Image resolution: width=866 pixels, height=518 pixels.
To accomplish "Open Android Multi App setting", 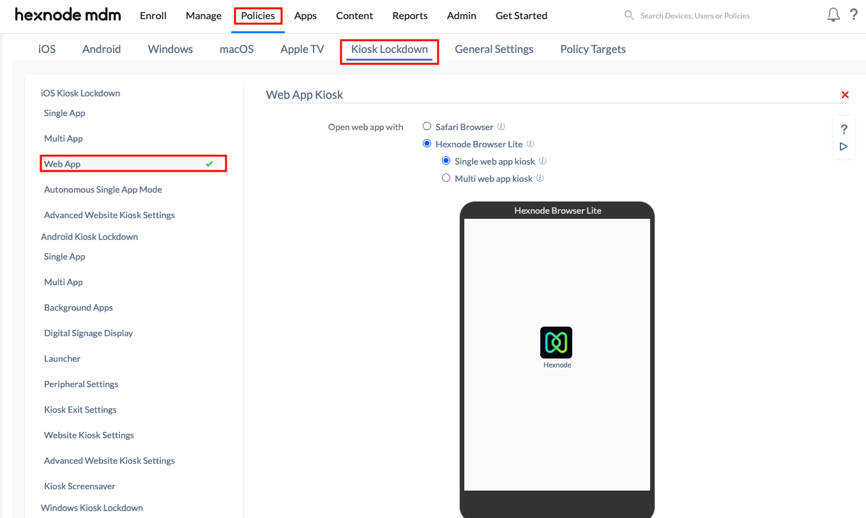I will point(63,282).
